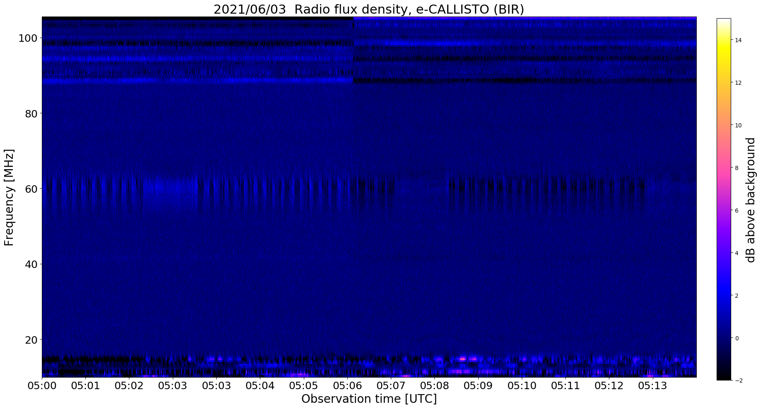This screenshot has height=409, width=761.
Task: Click the 80 tick on the frequency axis
Action: click(x=32, y=113)
